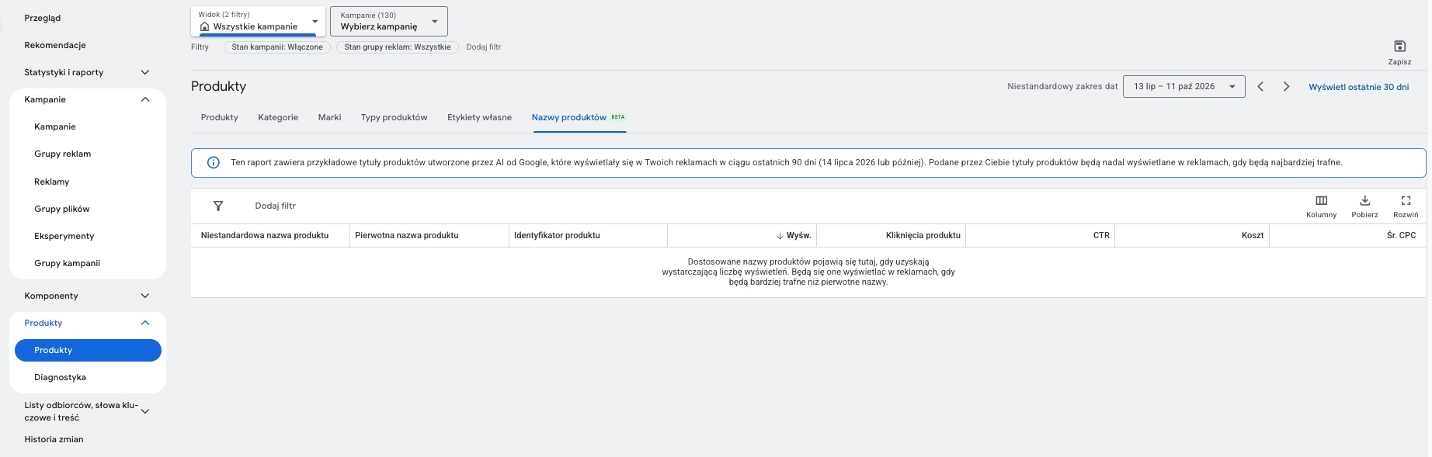
Task: Click the Dodaj filtr field in table toolbar
Action: (276, 206)
